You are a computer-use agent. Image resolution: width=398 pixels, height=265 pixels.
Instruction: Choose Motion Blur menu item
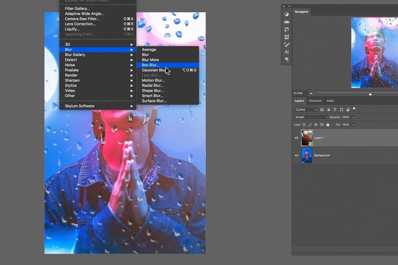pyautogui.click(x=167, y=80)
